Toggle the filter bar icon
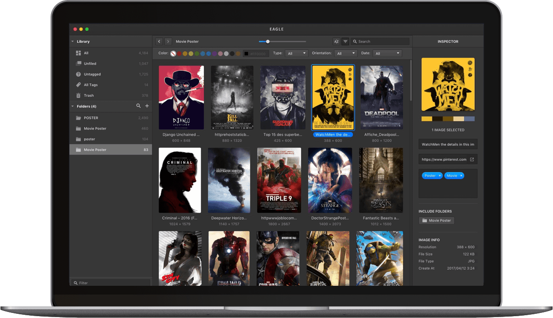 click(346, 41)
